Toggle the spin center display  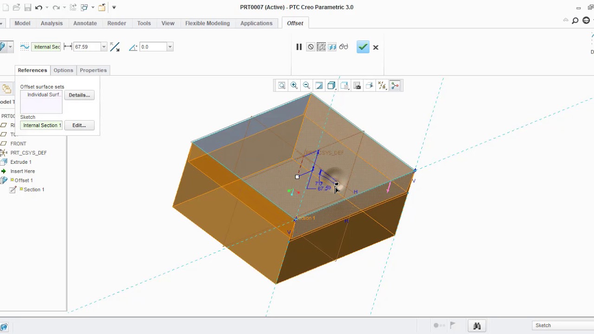395,85
